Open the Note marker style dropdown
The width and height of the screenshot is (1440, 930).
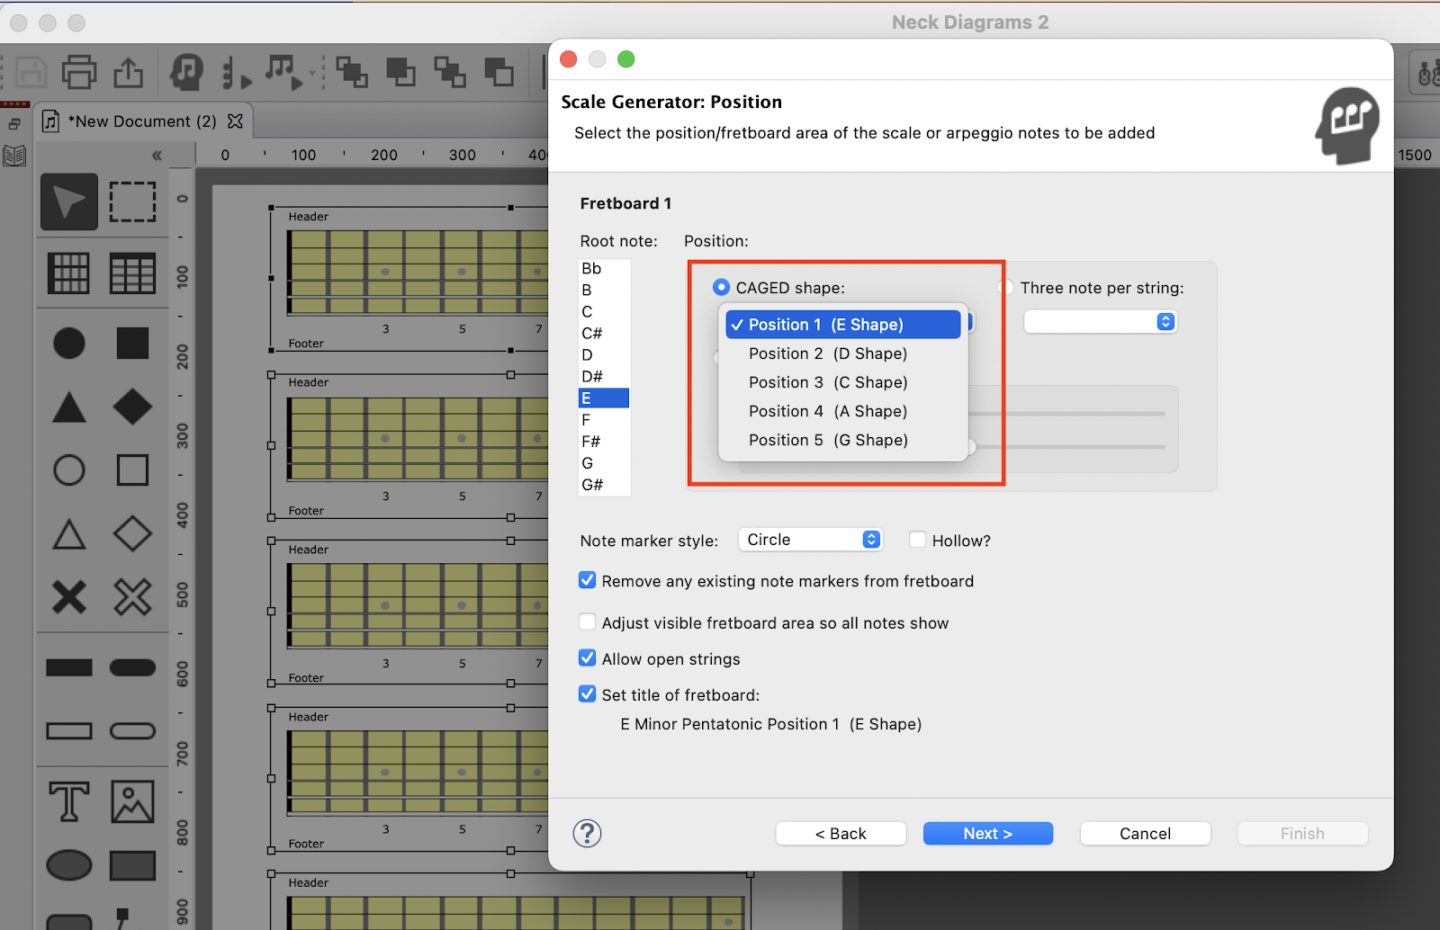click(810, 540)
